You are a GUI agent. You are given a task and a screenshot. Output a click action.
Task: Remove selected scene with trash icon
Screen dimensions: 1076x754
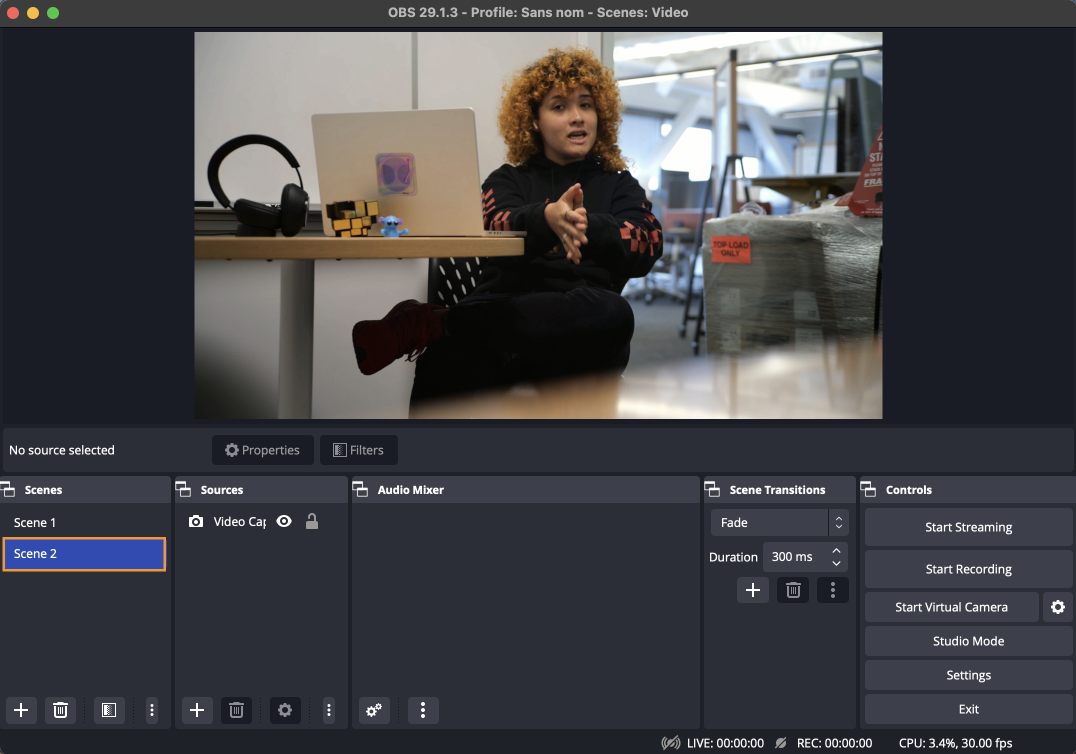click(x=60, y=710)
